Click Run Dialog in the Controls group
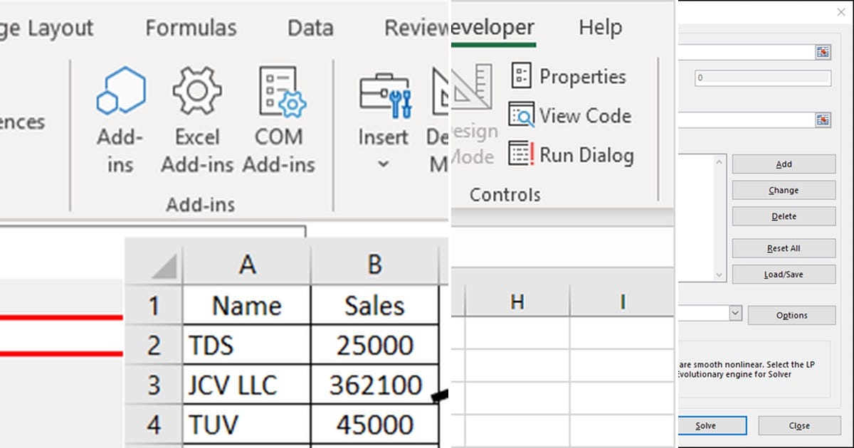Viewport: 854px width, 448px height. 574,154
